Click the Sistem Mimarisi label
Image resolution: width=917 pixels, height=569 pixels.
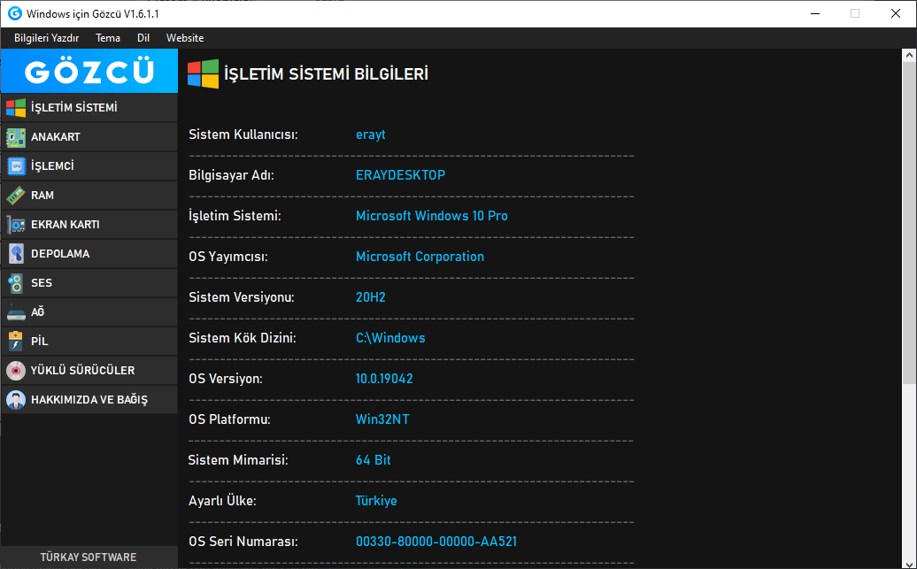(238, 460)
